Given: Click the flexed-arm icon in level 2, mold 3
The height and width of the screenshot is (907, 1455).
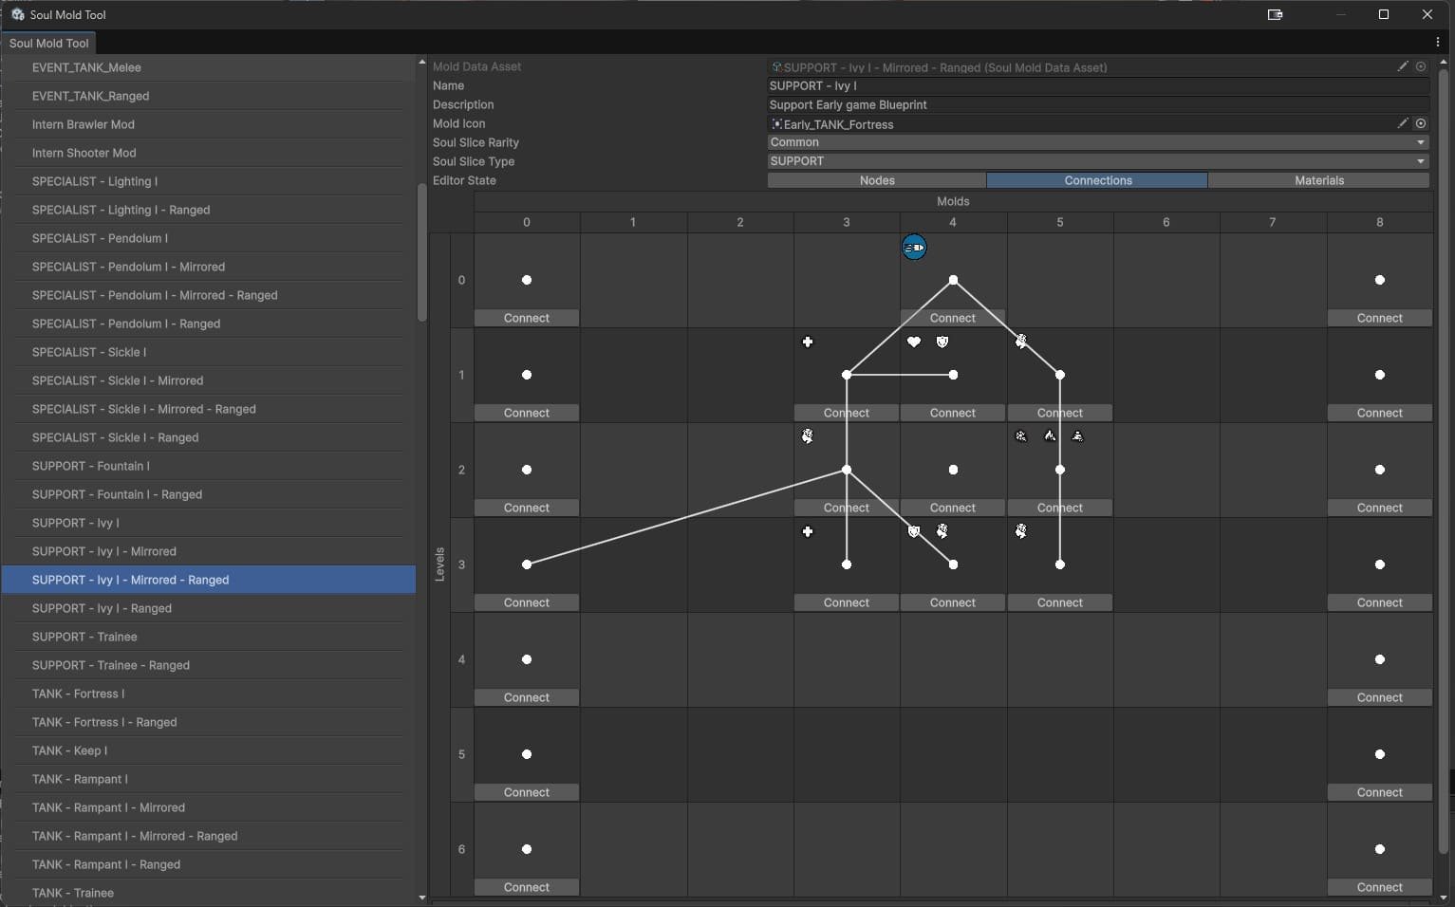Looking at the screenshot, I should point(808,436).
